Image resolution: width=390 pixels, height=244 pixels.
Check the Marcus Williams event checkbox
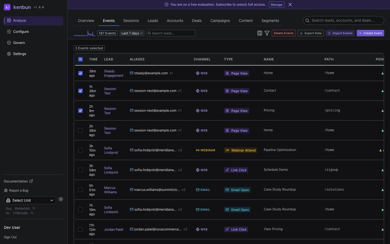click(80, 190)
